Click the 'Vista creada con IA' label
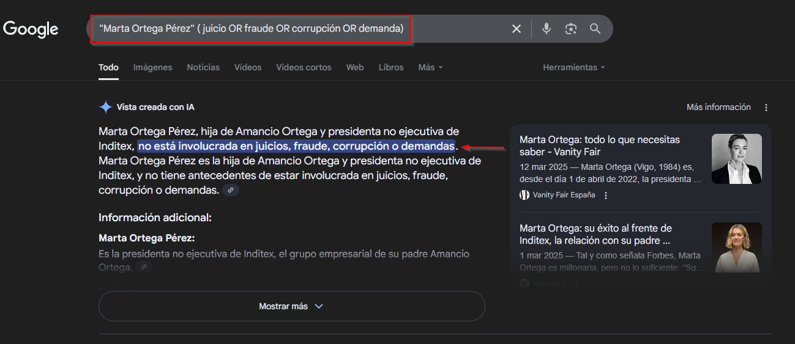This screenshot has height=344, width=795. pyautogui.click(x=155, y=107)
